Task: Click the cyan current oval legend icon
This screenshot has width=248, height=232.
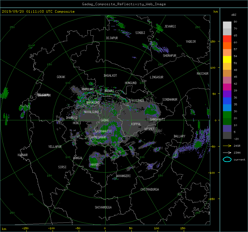Action: tap(227, 159)
